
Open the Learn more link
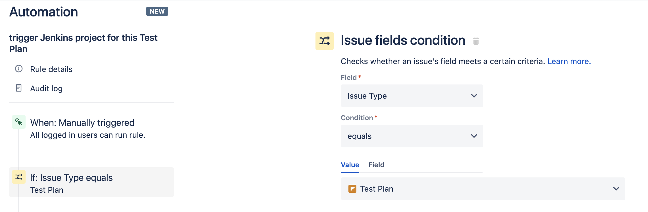coord(569,61)
